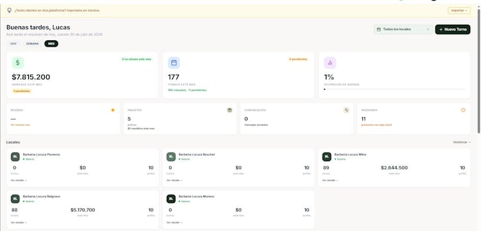Click the 1% occupancy value

coord(329,77)
